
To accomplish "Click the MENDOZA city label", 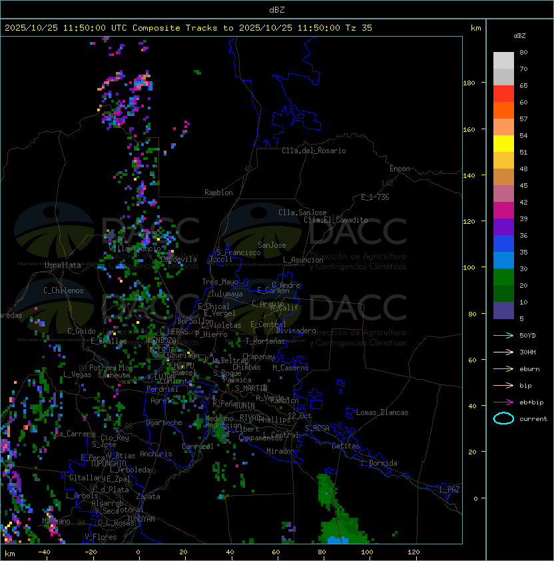I will click(162, 340).
